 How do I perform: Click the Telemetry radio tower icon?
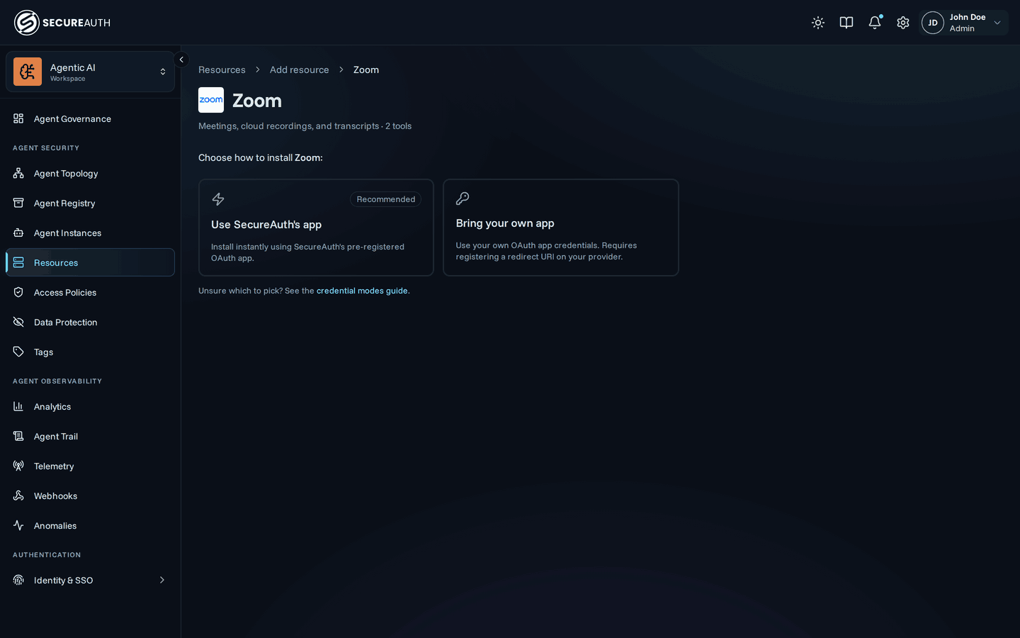point(18,466)
